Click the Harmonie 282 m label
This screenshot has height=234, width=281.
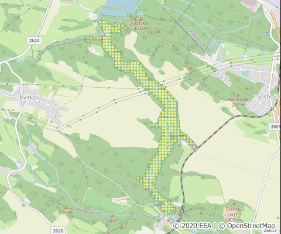tap(238, 102)
